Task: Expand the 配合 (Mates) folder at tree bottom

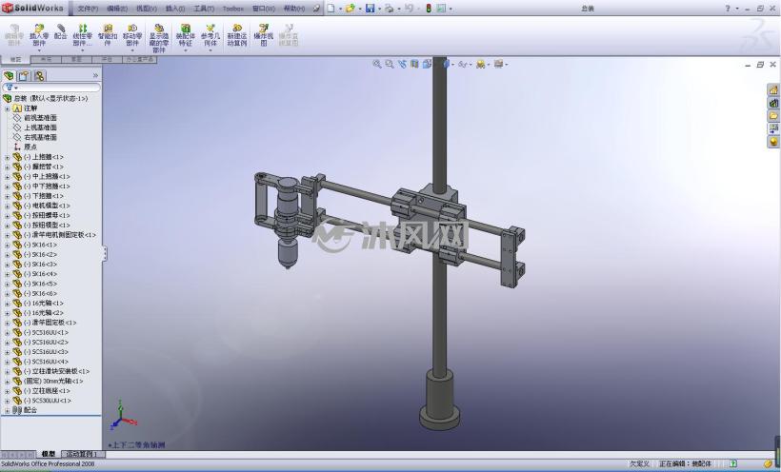Action: (7, 411)
